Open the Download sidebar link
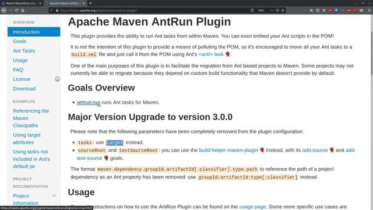Screen dimensions: 373x210 pyautogui.click(x=24, y=89)
